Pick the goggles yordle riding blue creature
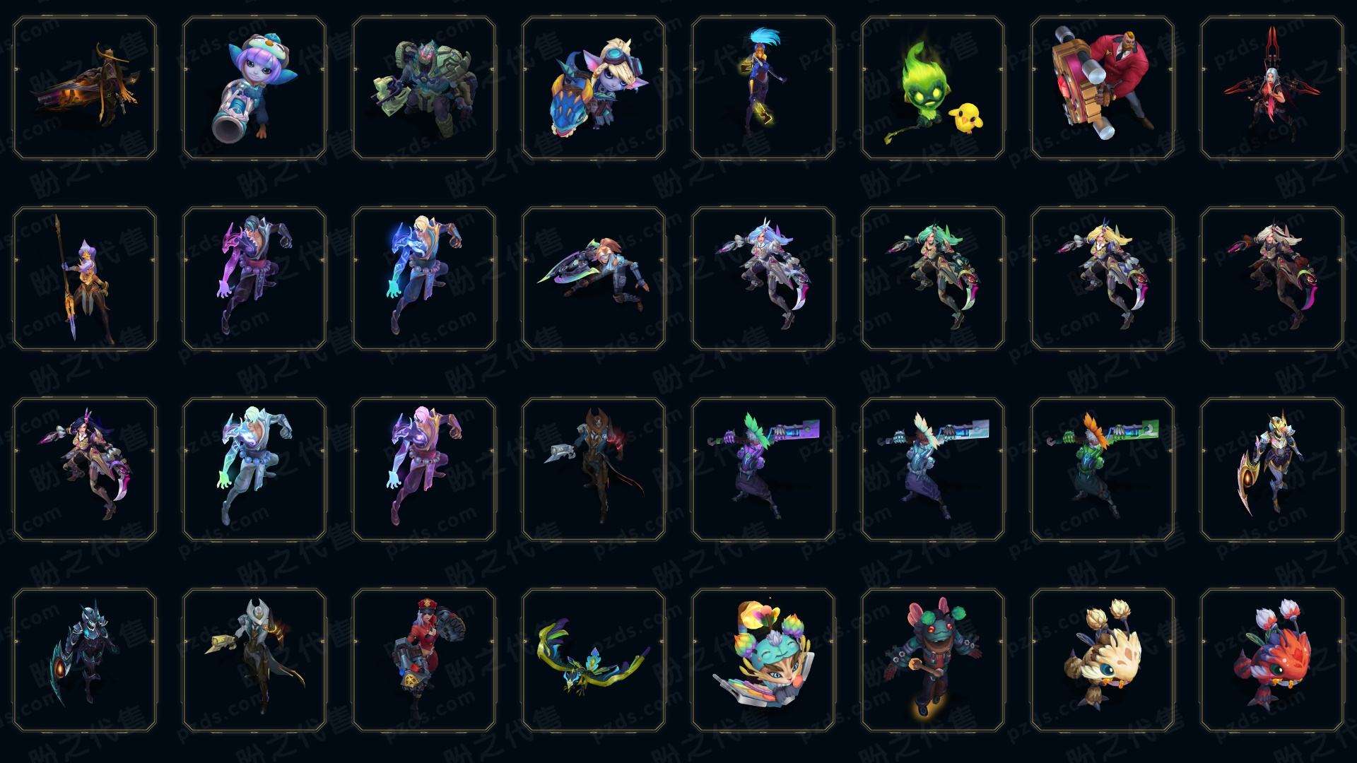The height and width of the screenshot is (763, 1357). [x=593, y=88]
